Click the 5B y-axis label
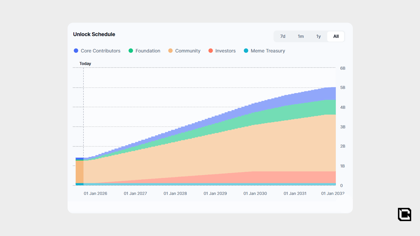Viewport: 420px width, 236px height. pyautogui.click(x=343, y=88)
